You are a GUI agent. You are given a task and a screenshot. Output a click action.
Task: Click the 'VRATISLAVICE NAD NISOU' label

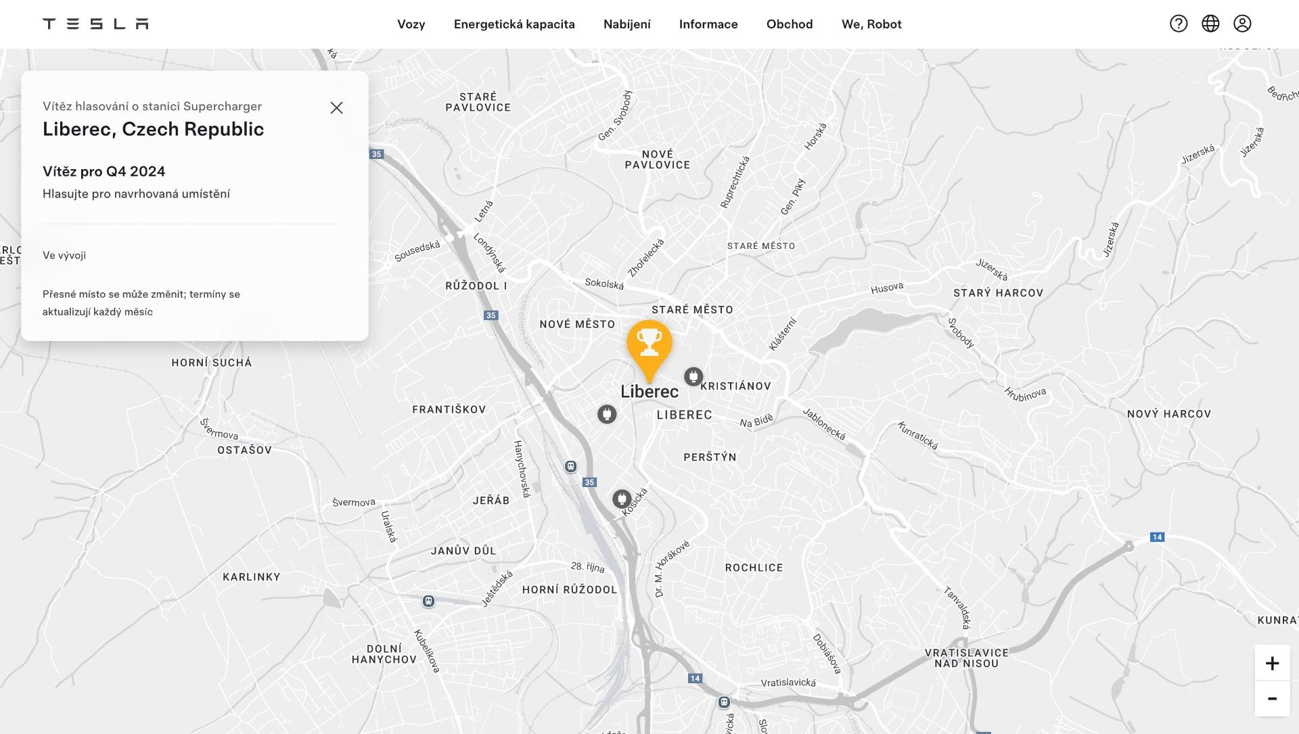click(x=967, y=658)
